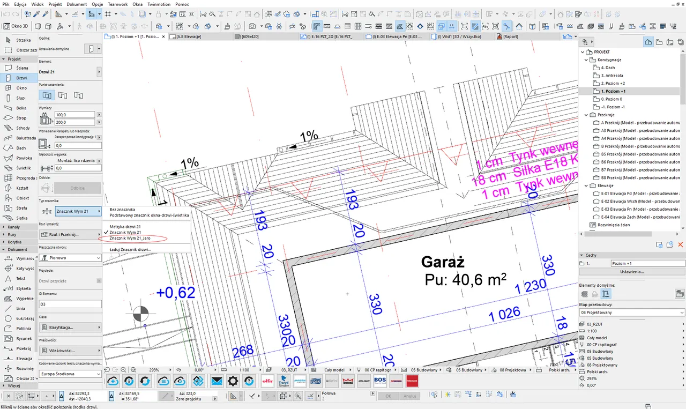686x409 pixels.
Task: Choose 'Podstawowy znacznik okna-drzwi-świetlika' option
Action: tap(149, 215)
